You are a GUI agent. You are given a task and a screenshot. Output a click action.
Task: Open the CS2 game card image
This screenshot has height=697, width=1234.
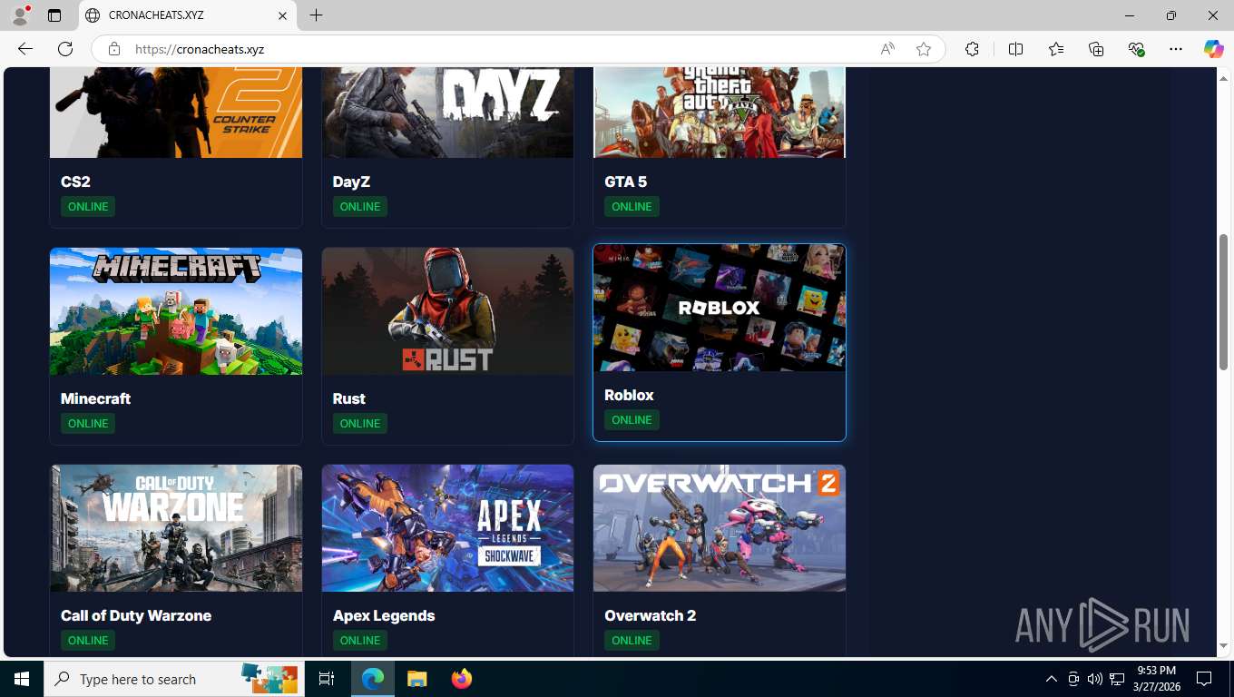(x=176, y=113)
